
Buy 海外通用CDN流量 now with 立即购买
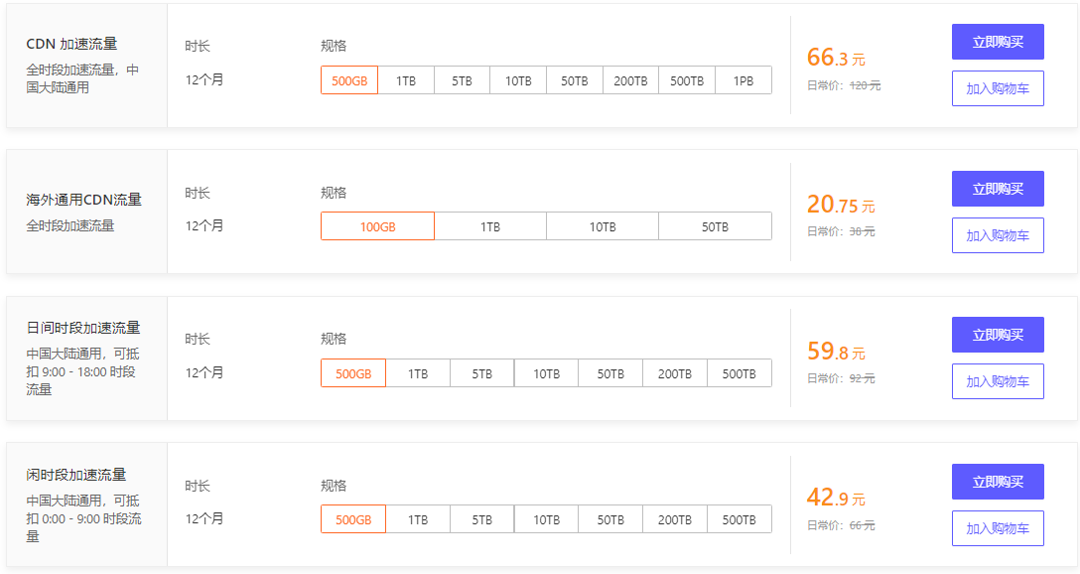pyautogui.click(x=998, y=189)
